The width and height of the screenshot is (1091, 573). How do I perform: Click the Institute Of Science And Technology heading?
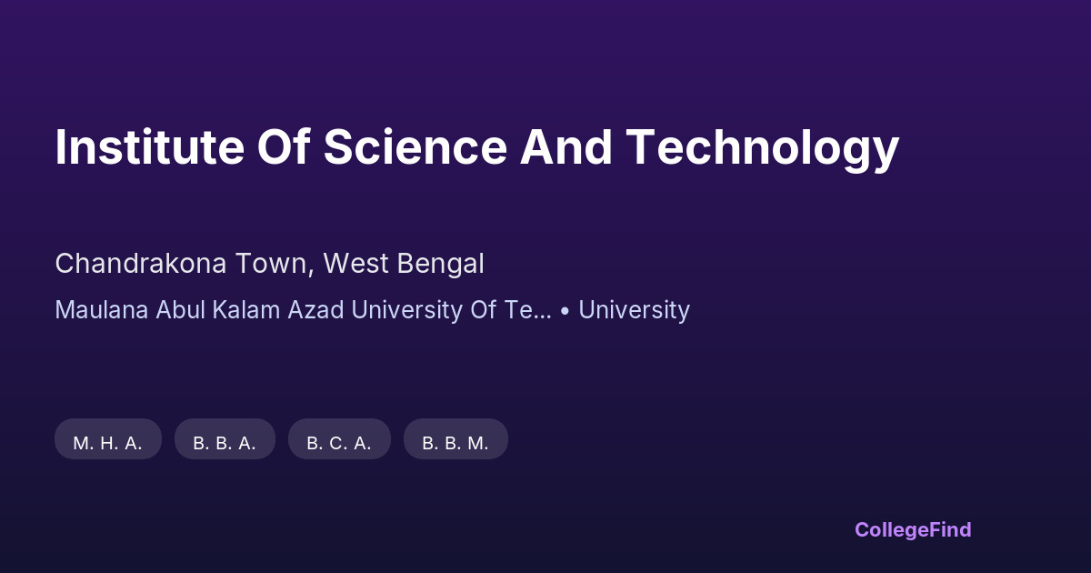476,147
